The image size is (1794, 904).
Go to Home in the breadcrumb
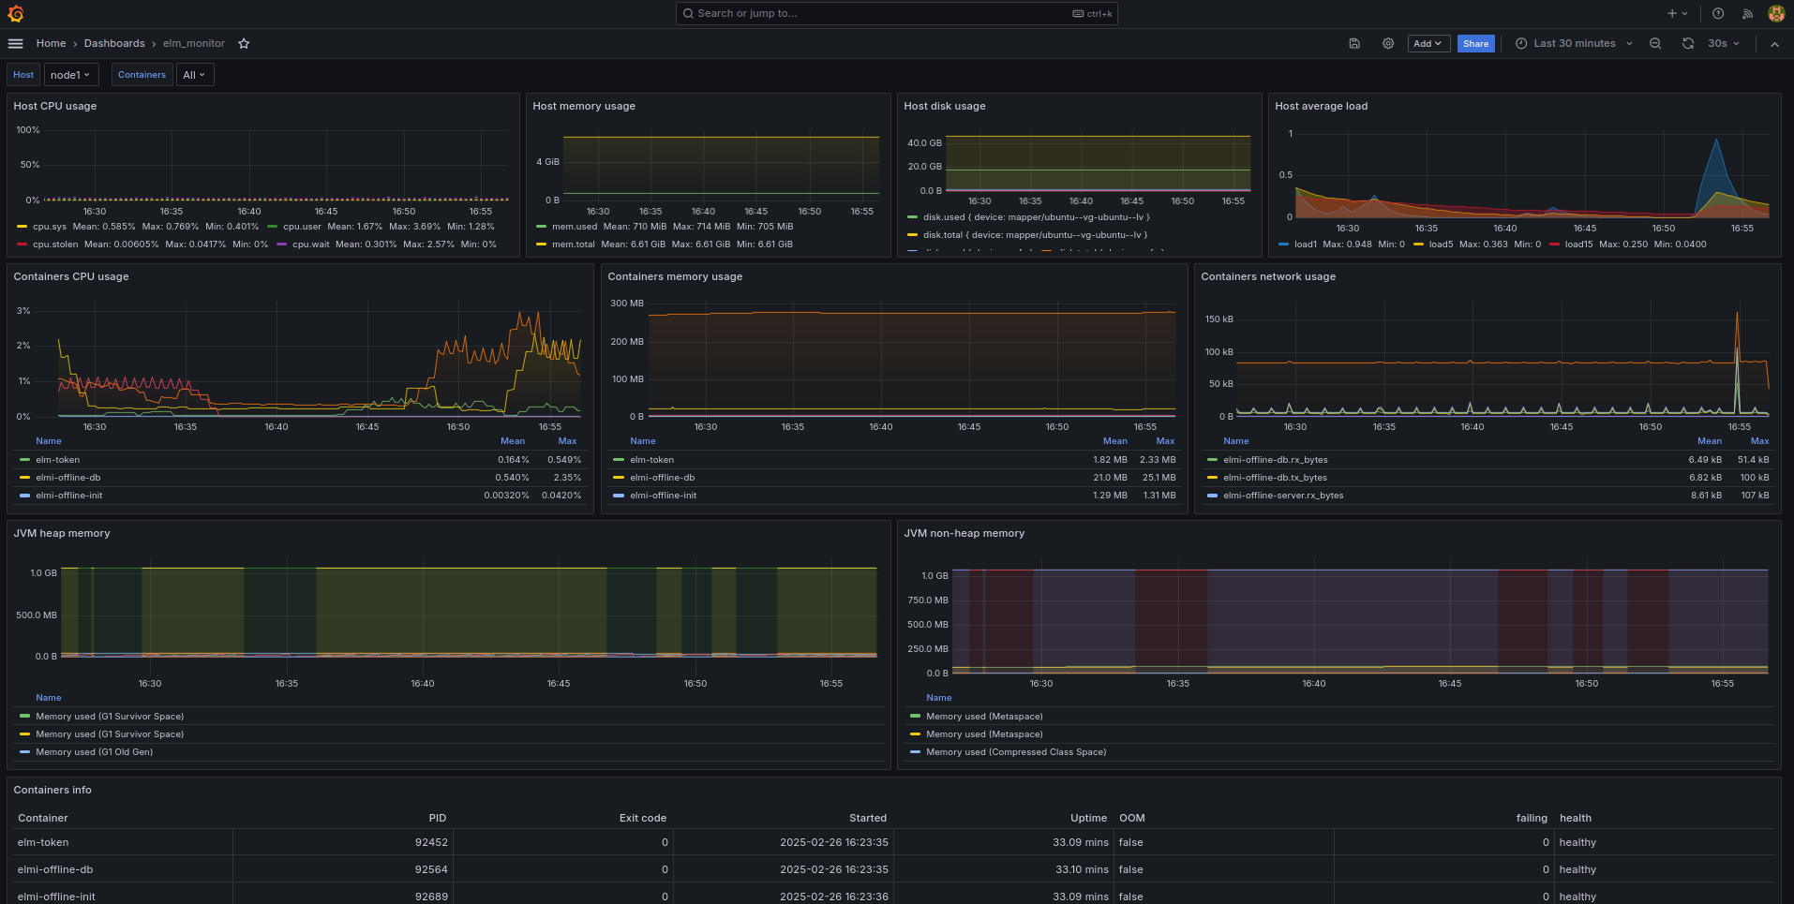[51, 44]
